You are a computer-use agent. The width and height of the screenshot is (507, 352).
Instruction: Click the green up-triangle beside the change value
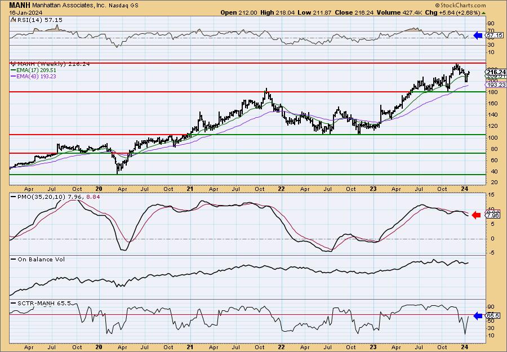[x=483, y=13]
